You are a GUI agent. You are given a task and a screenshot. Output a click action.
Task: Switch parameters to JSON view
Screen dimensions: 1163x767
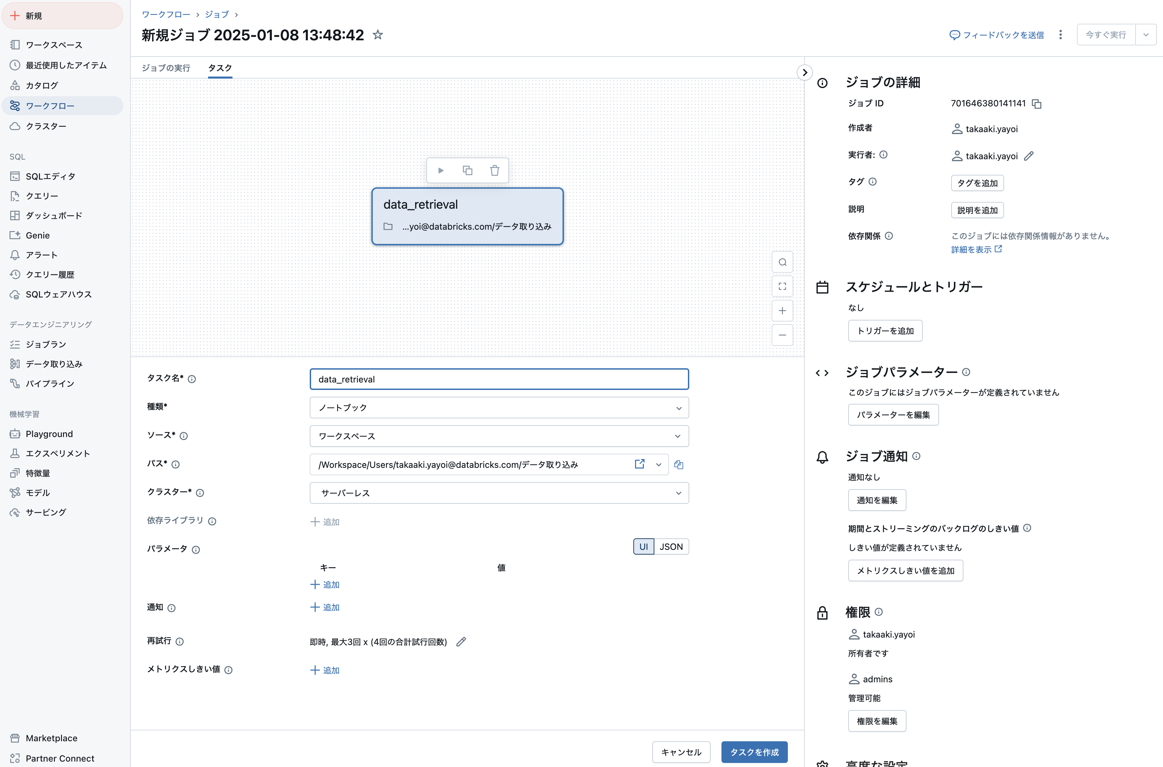click(x=671, y=546)
